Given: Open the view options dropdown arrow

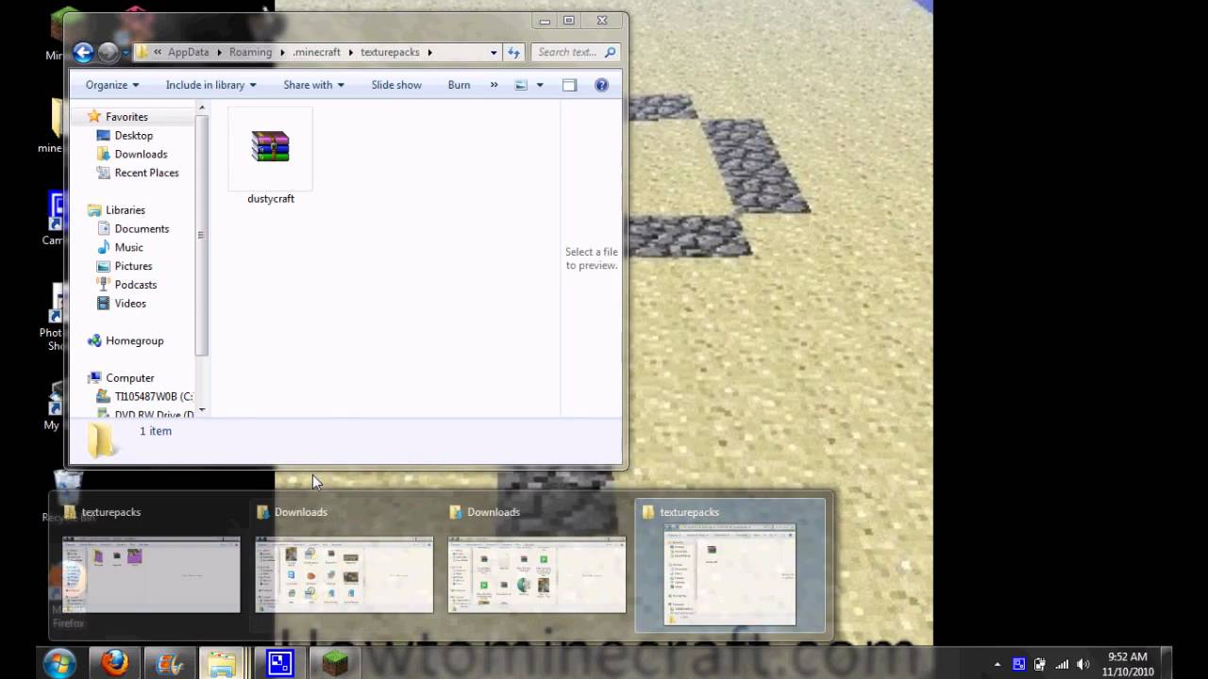Looking at the screenshot, I should [540, 85].
